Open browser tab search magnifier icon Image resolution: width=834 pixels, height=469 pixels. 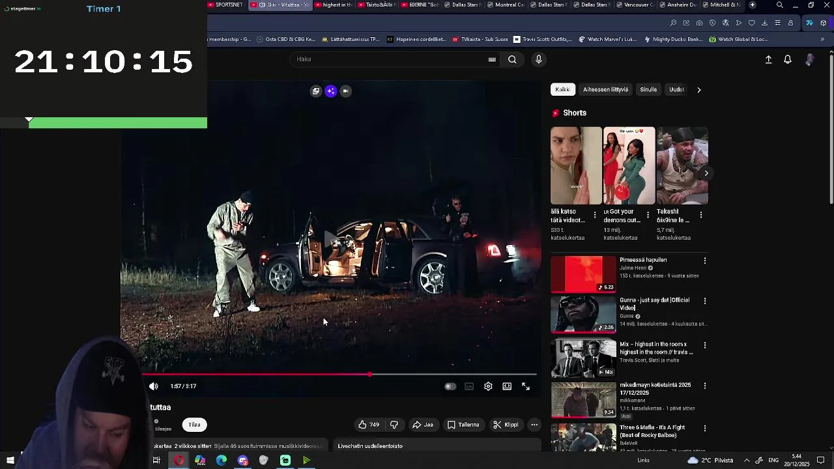coord(780,5)
